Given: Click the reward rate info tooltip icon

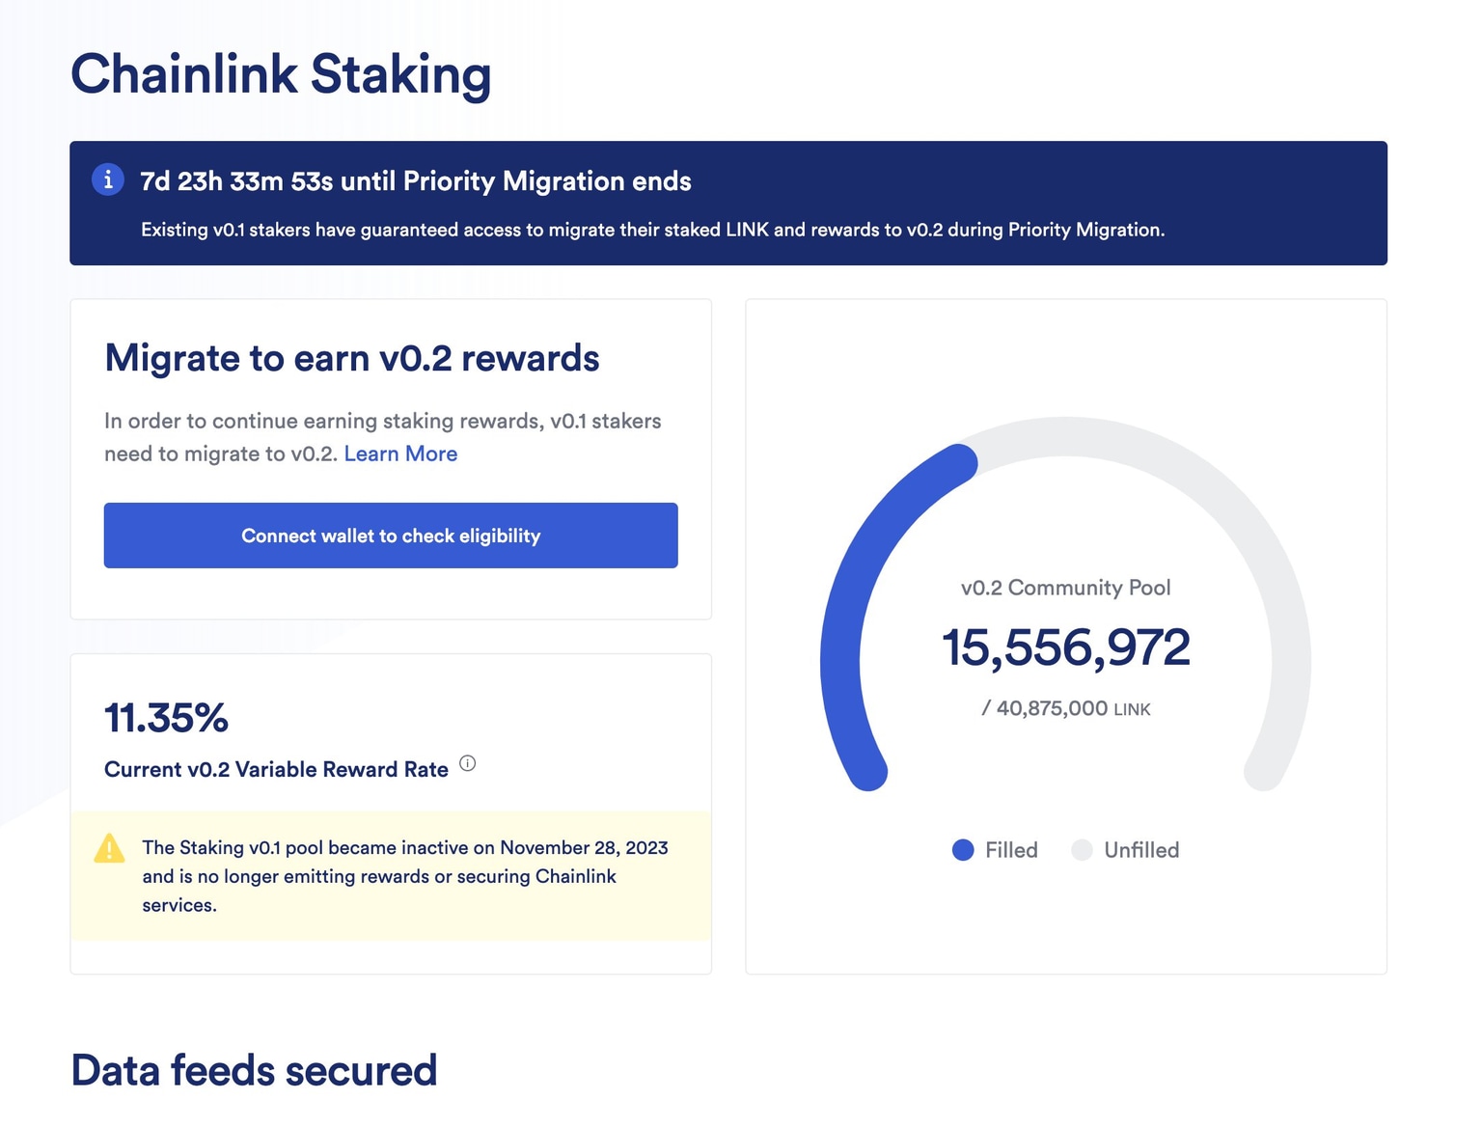Looking at the screenshot, I should coord(468,763).
